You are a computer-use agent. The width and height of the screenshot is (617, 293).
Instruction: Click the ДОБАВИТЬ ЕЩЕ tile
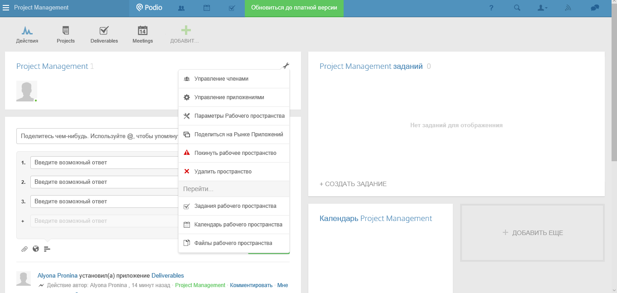coord(533,233)
